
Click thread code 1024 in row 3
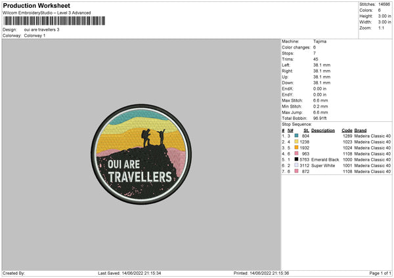click(x=347, y=148)
